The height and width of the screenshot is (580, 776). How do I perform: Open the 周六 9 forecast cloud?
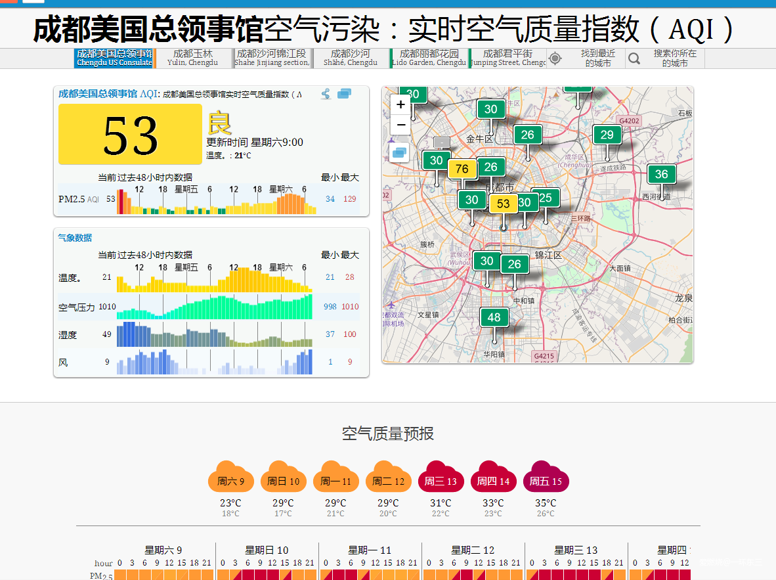coord(230,480)
